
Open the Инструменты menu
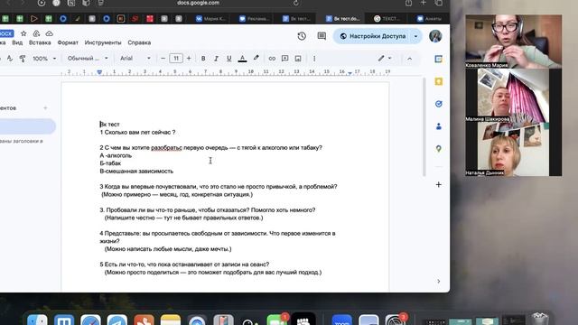coord(103,42)
